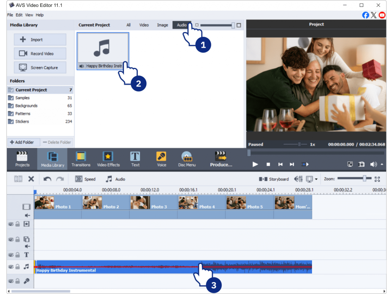392x294 pixels.
Task: Click the Add Folder button
Action: 24,142
